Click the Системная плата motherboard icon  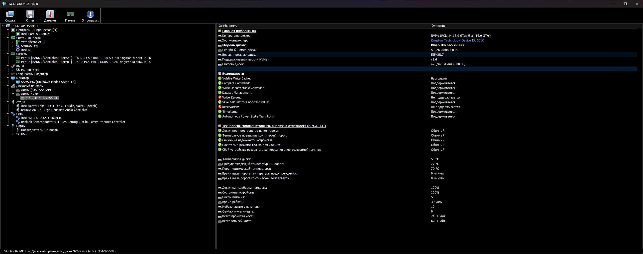13,38
